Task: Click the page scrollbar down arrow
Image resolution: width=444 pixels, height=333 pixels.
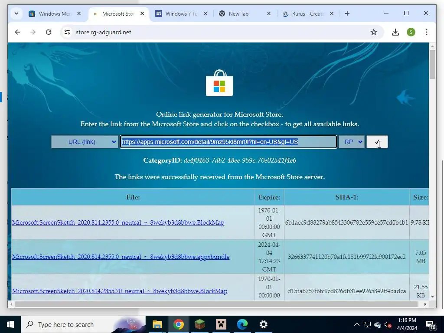Action: point(432,297)
